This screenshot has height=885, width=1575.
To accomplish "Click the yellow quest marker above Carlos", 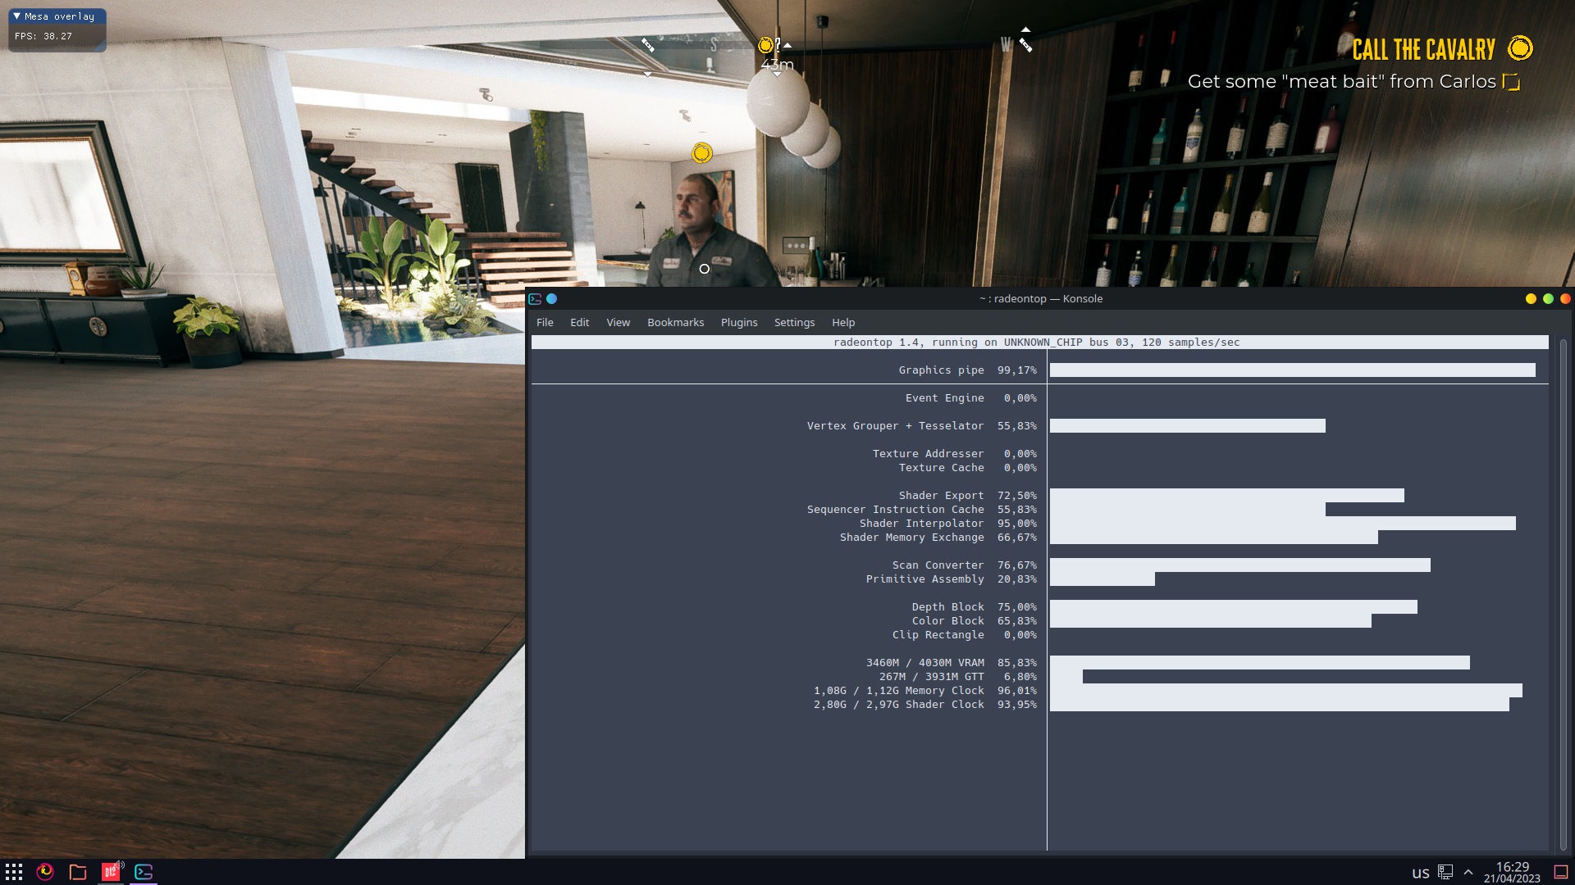I will coord(701,153).
